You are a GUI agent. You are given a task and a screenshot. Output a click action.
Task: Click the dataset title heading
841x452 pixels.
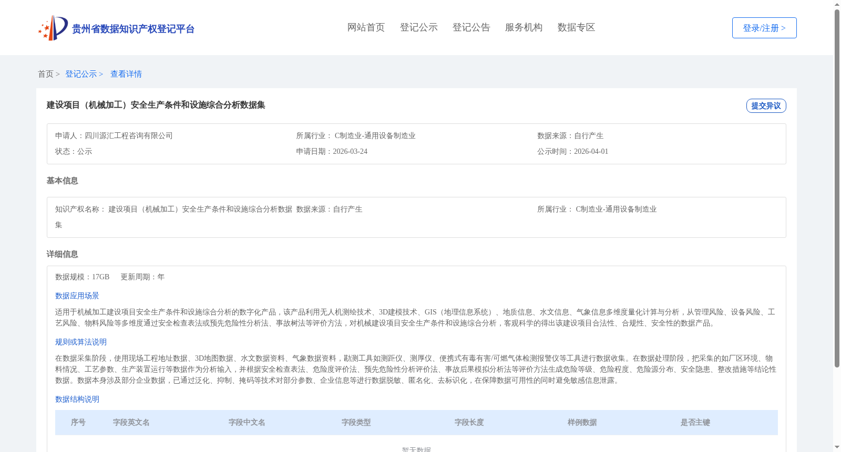click(x=156, y=105)
